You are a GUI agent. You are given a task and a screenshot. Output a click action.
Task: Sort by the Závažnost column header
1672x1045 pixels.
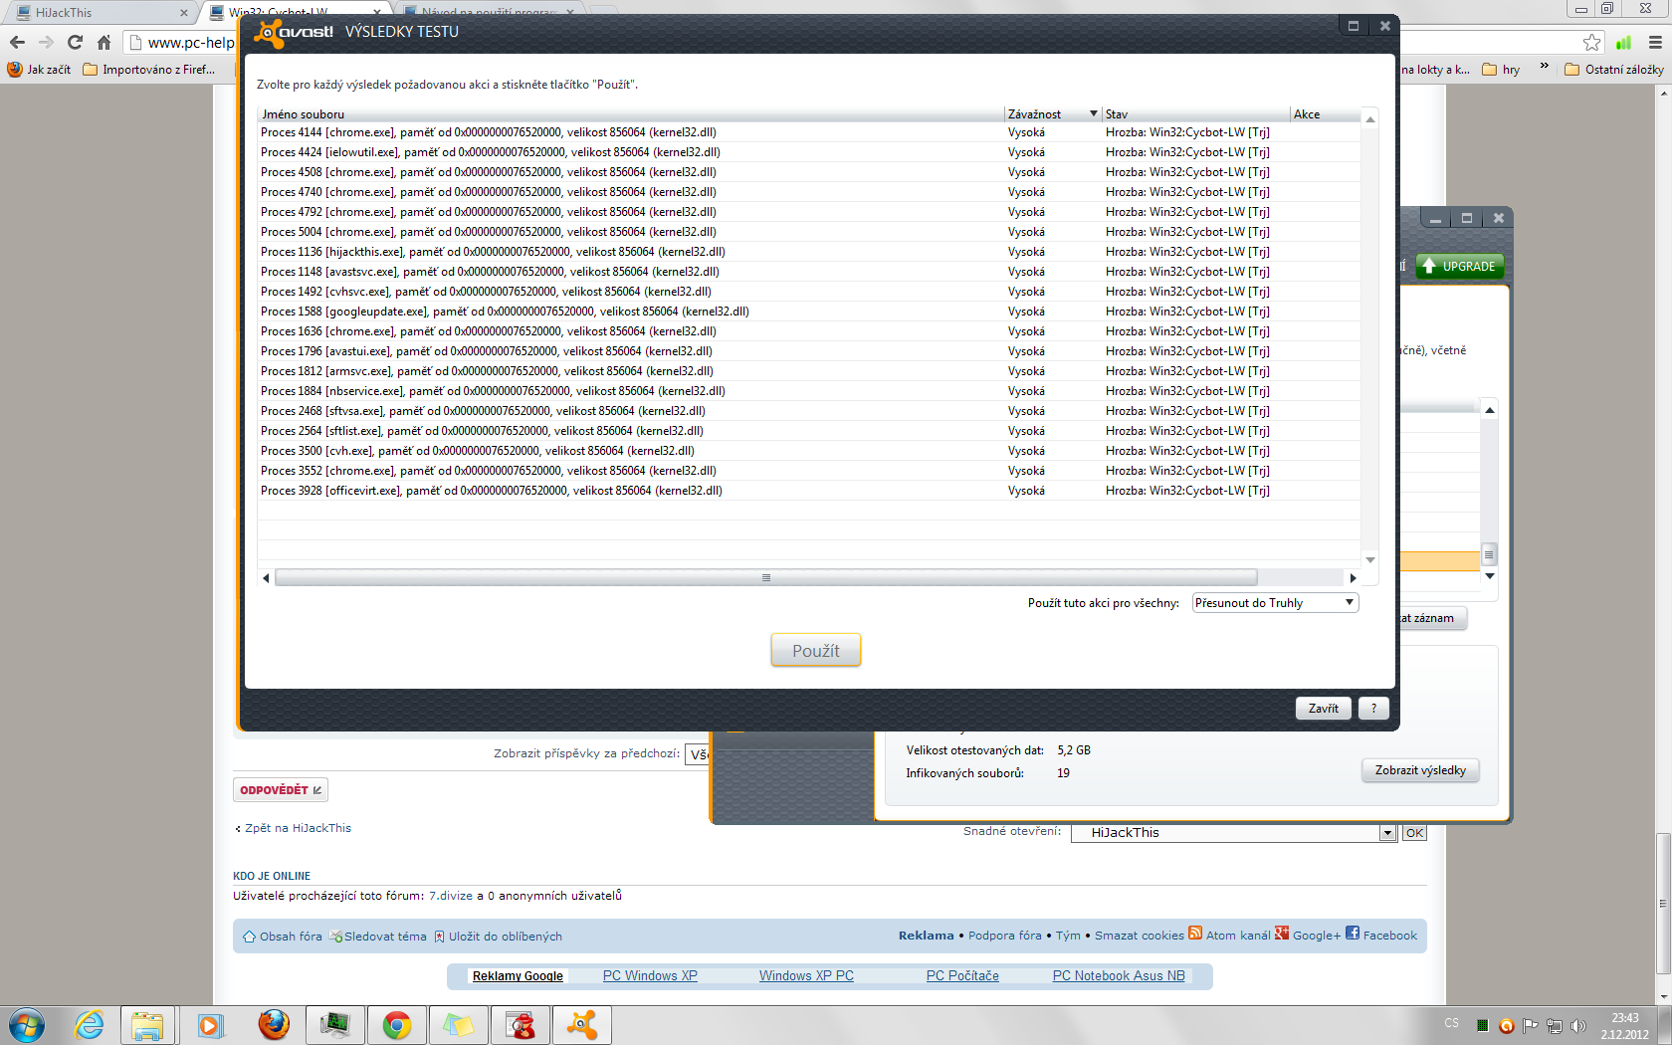pos(1052,114)
